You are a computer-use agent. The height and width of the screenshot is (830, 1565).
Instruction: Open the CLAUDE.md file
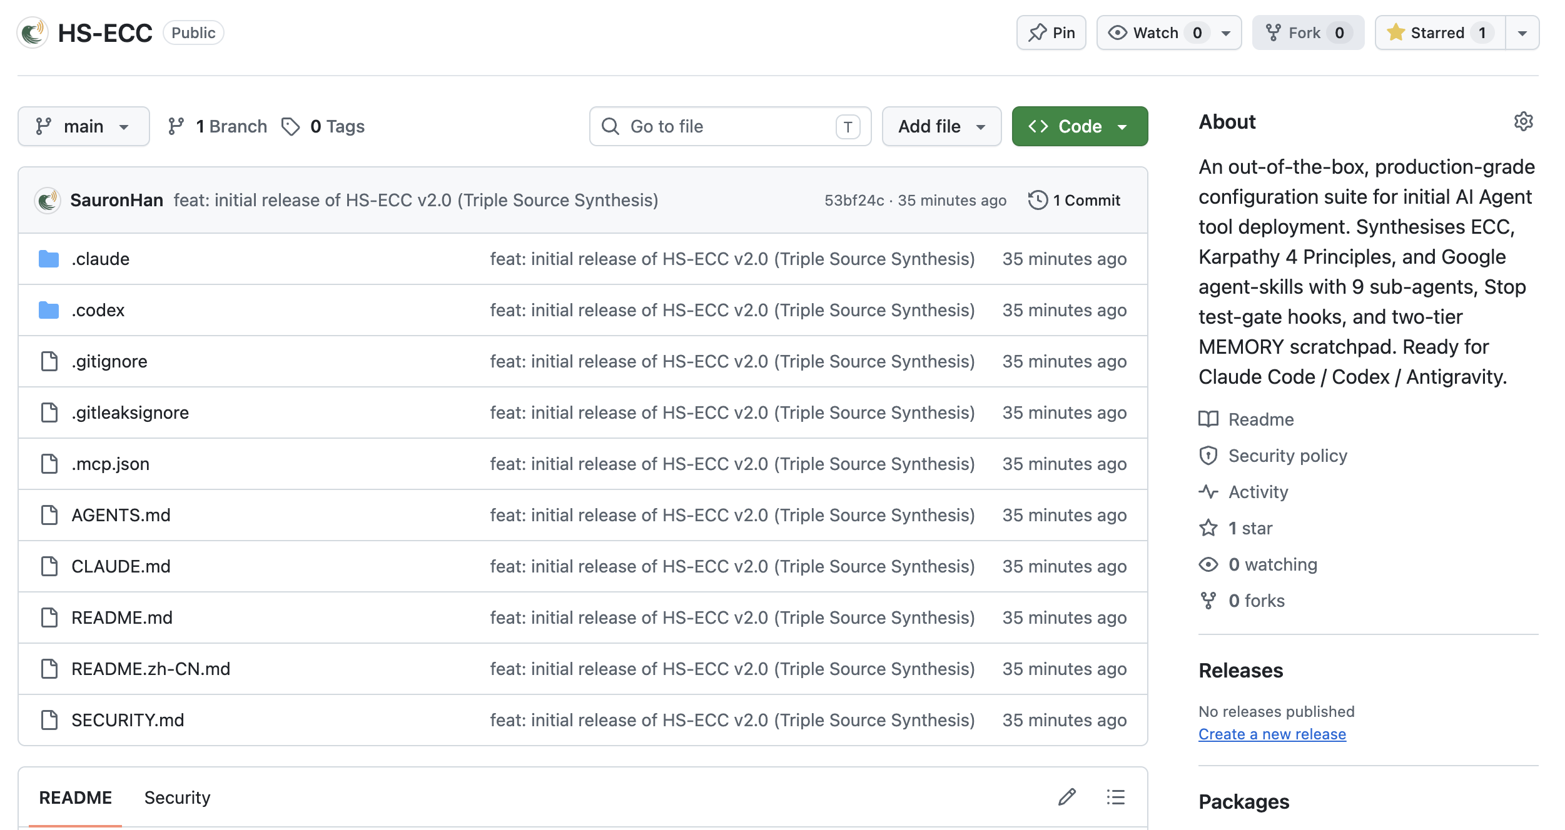tap(121, 566)
